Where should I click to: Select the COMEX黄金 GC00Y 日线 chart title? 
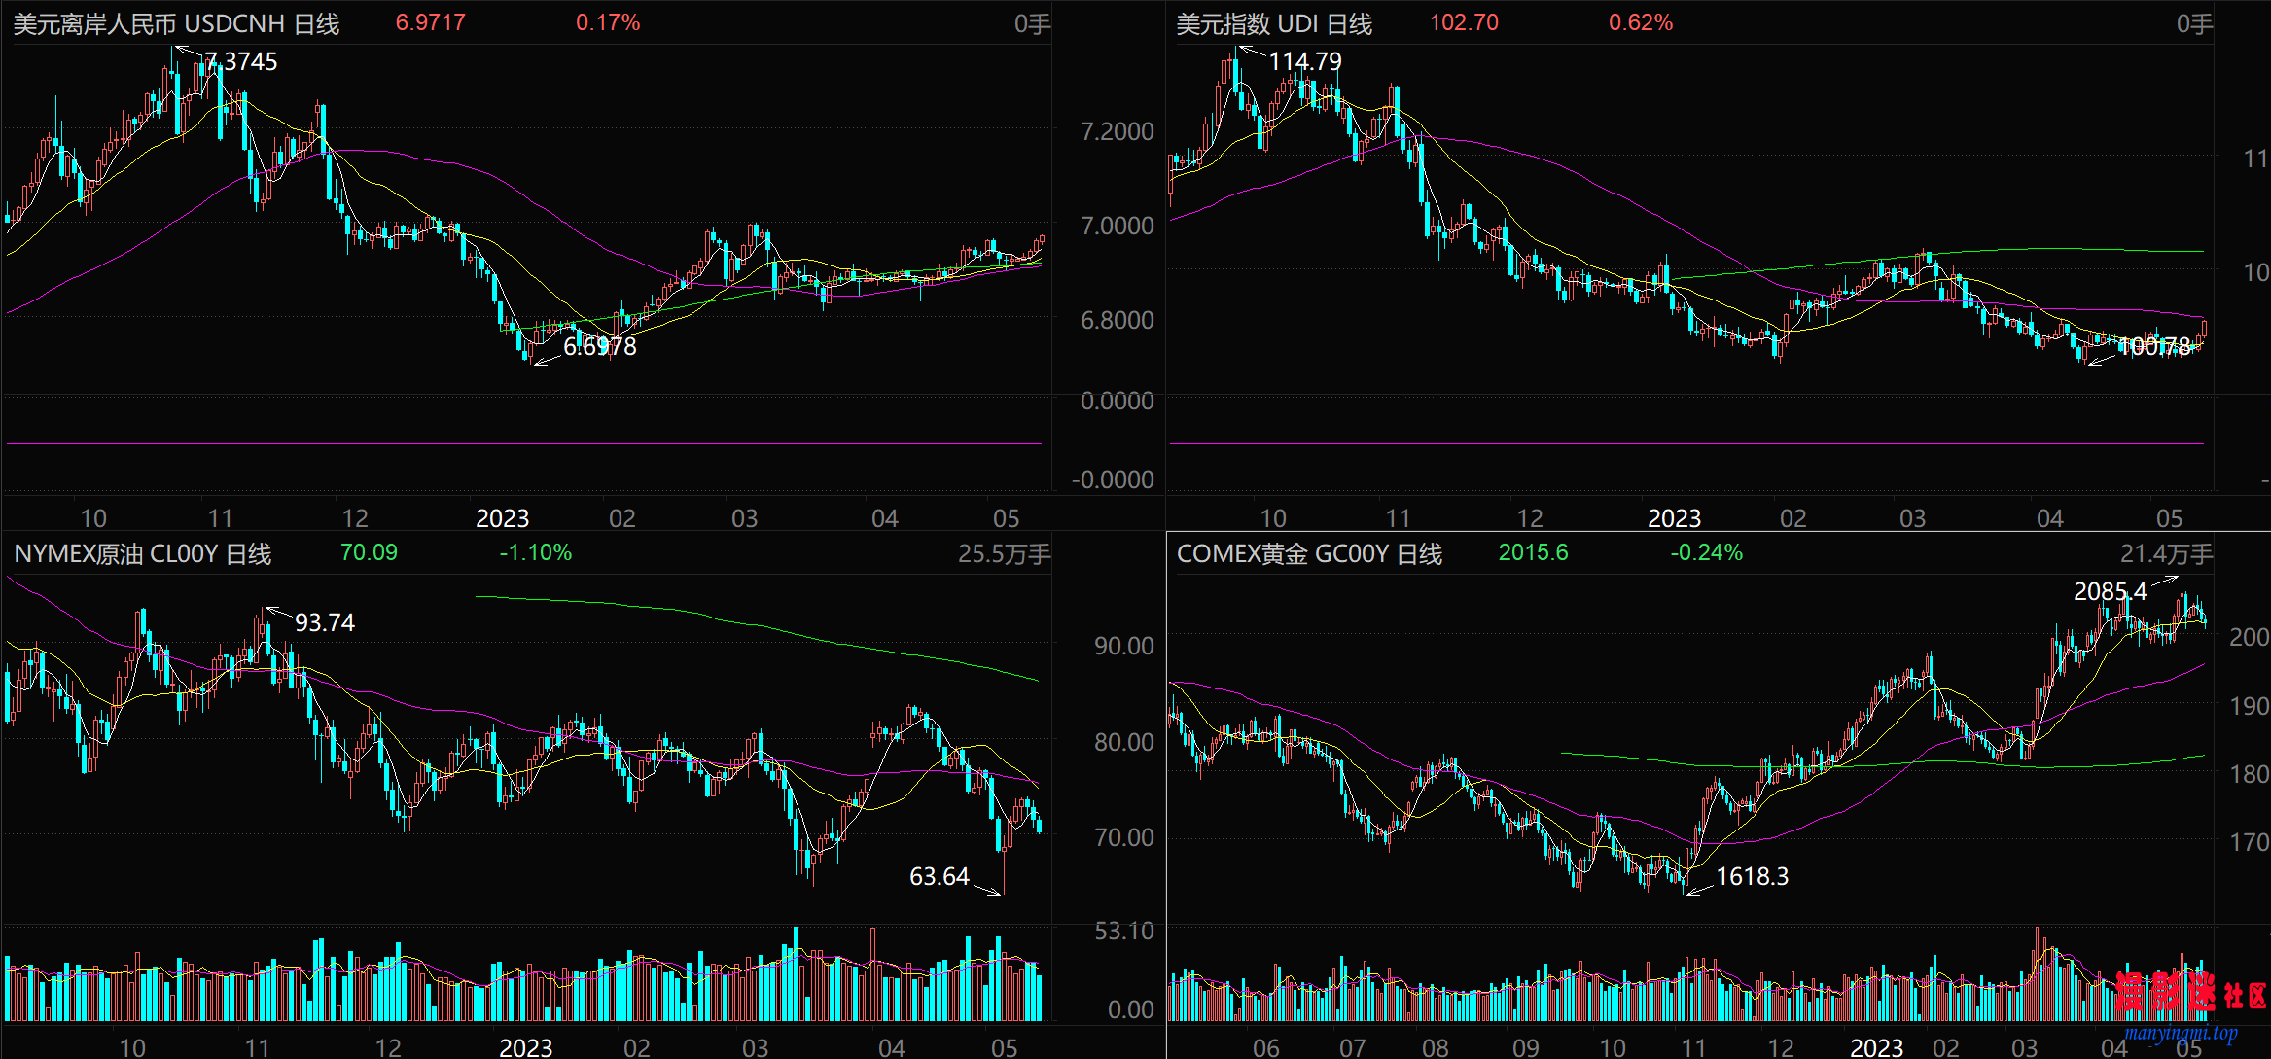(1310, 554)
